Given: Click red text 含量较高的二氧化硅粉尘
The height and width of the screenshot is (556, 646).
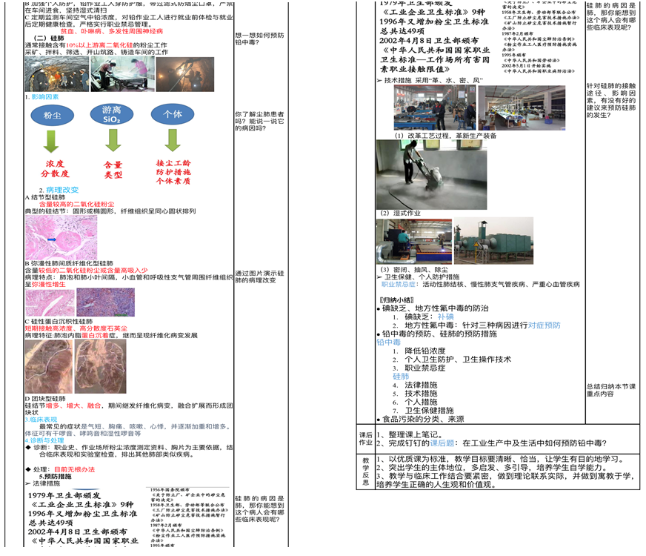Looking at the screenshot, I should (76, 205).
